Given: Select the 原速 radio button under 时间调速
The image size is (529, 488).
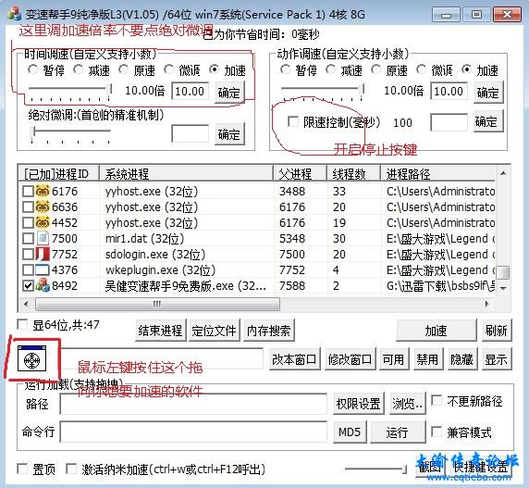Looking at the screenshot, I should tap(124, 69).
